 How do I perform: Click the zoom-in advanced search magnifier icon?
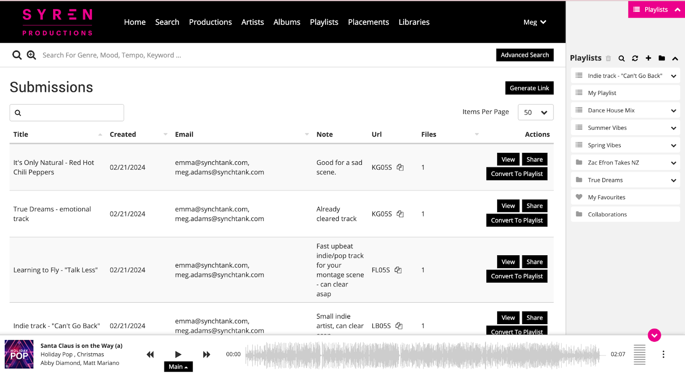31,55
